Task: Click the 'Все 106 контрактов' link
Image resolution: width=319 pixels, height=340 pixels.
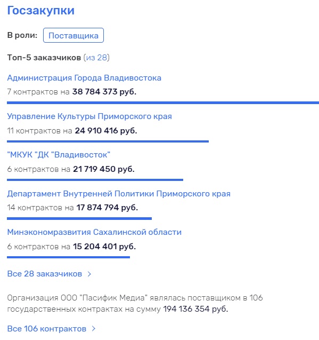Action: pyautogui.click(x=47, y=329)
